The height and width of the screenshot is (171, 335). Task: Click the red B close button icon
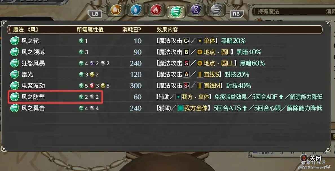(x=304, y=158)
